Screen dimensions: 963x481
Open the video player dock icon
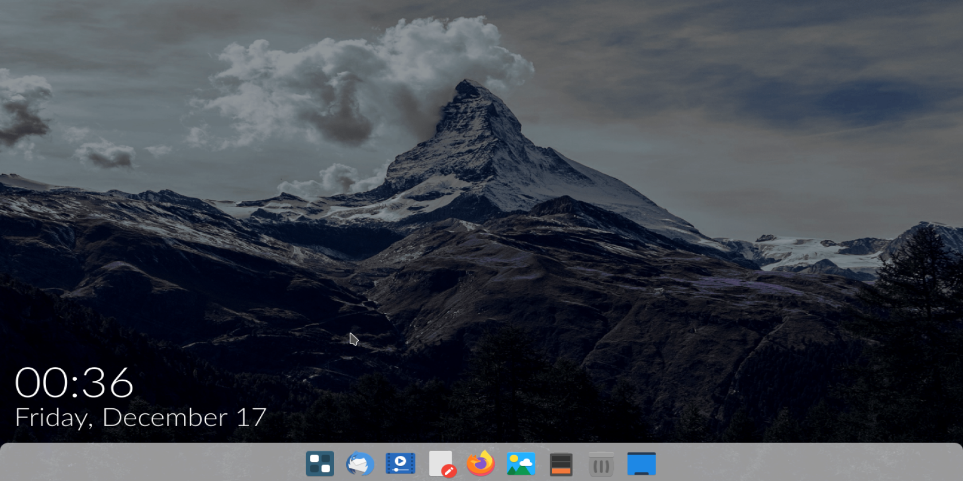point(401,464)
